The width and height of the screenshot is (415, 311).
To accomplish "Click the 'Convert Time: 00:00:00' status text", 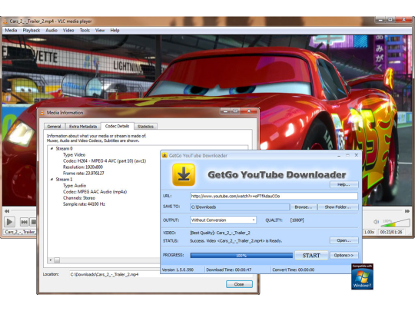I will tap(294, 270).
